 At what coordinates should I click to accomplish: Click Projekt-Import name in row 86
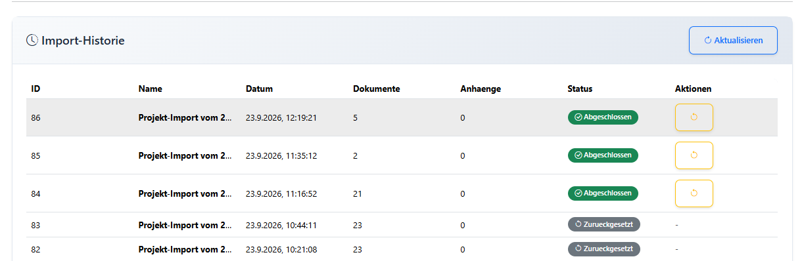(x=185, y=118)
